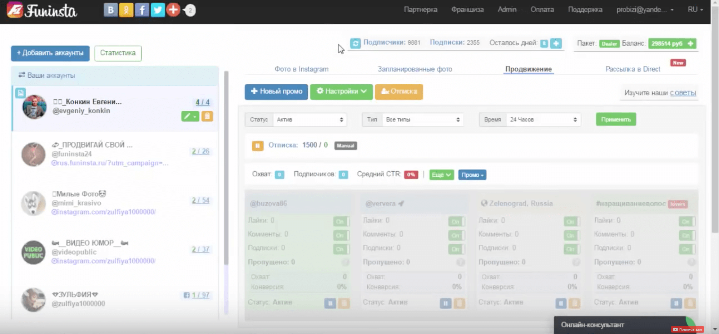The height and width of the screenshot is (334, 719).
Task: Pause the Отписка task with orange button
Action: click(x=257, y=145)
